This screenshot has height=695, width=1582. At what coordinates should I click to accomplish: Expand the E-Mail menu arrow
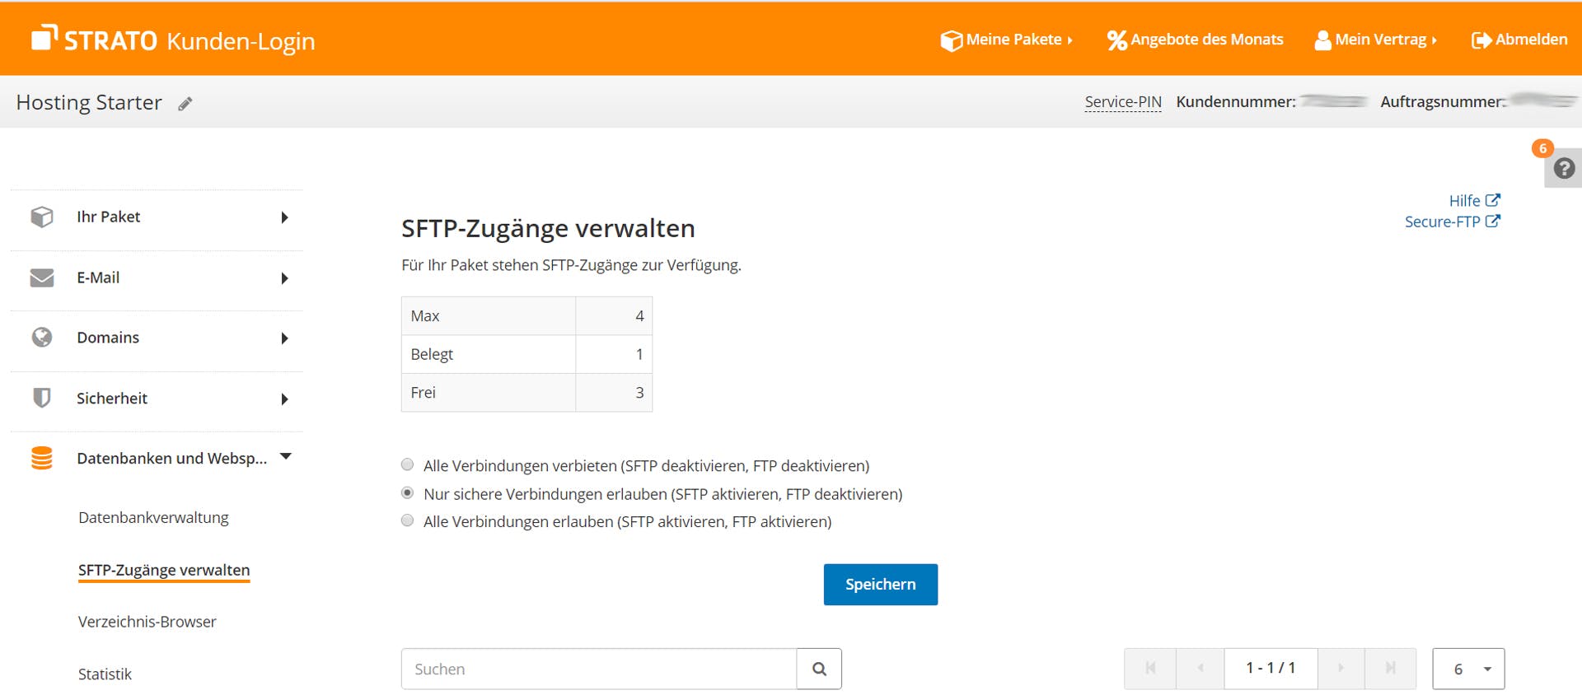(x=284, y=278)
